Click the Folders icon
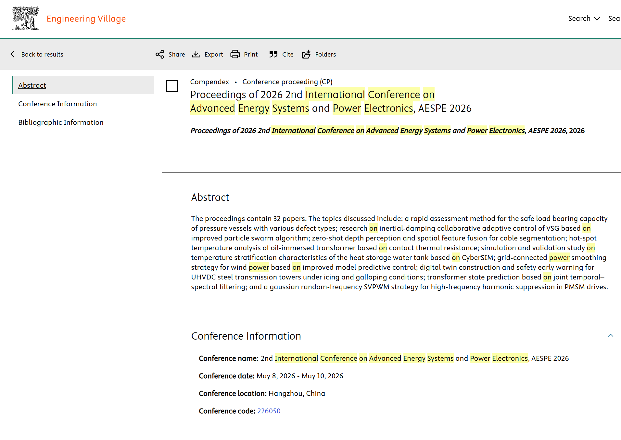 click(306, 54)
